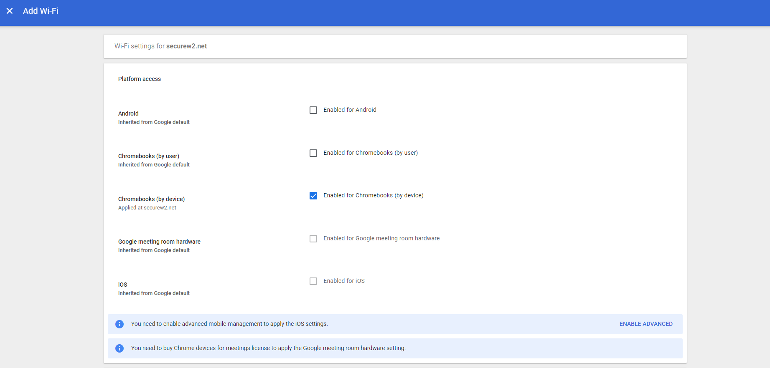Toggle Google meeting room hardware checkbox
Image resolution: width=770 pixels, height=368 pixels.
coord(313,239)
